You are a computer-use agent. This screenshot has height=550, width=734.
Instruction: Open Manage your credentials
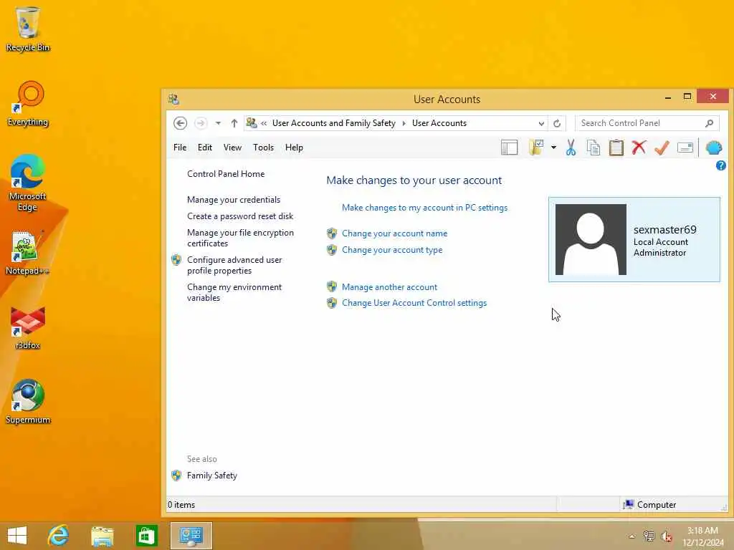click(234, 200)
